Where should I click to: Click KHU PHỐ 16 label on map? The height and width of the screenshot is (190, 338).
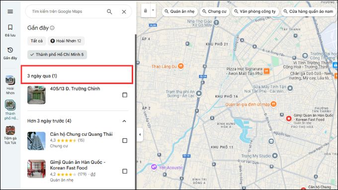pos(226,96)
